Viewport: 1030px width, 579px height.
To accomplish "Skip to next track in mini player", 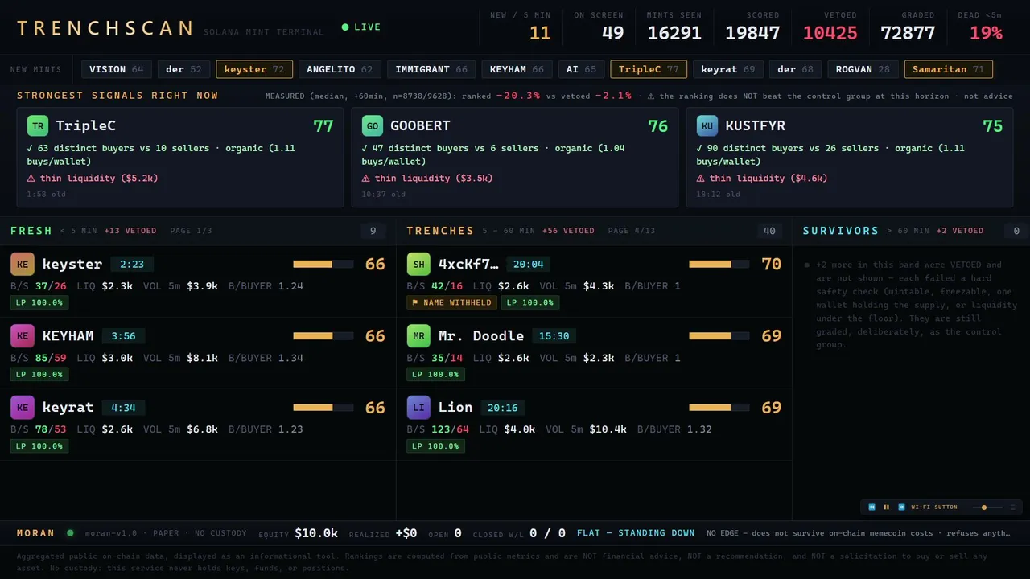I will point(901,507).
